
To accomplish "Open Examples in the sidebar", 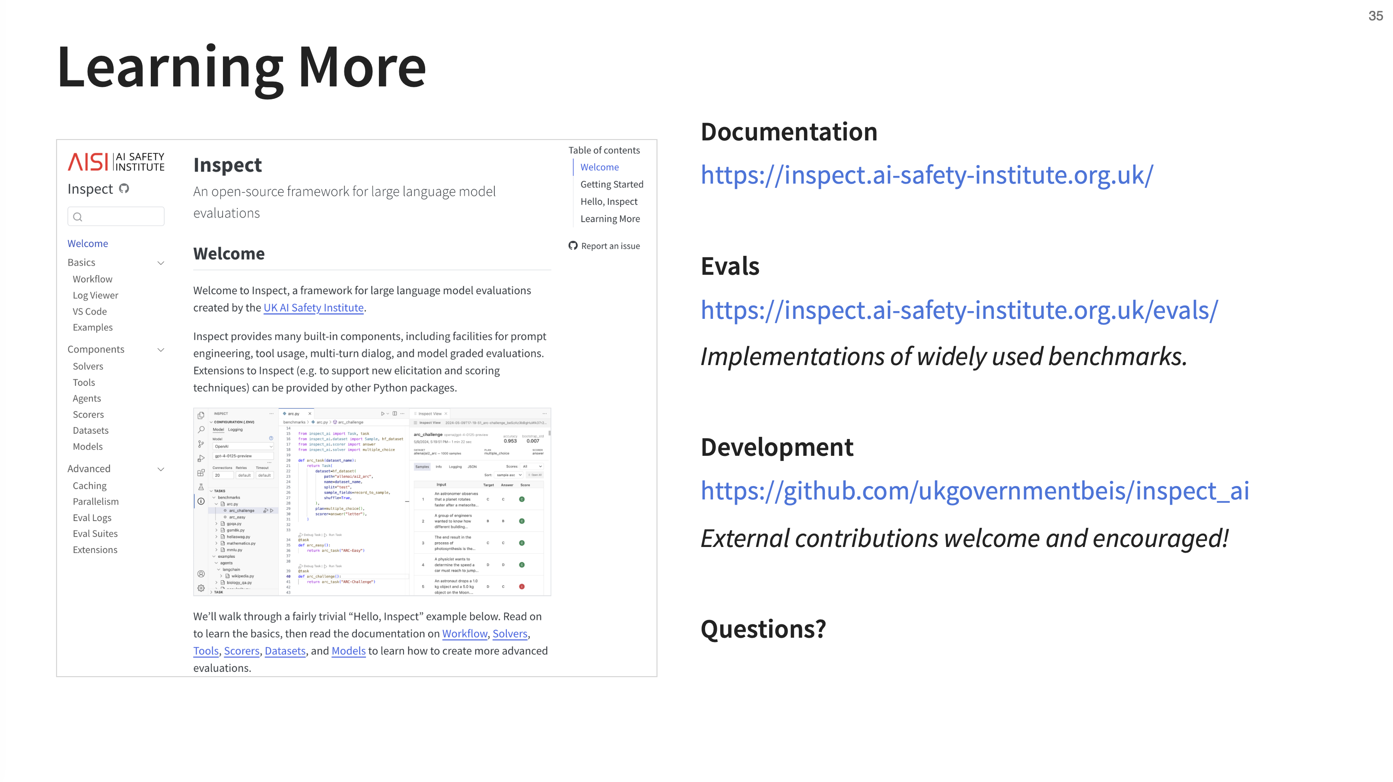I will click(92, 327).
